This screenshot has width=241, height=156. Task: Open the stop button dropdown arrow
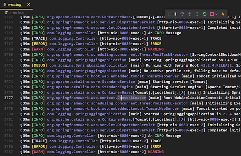pos(217,14)
